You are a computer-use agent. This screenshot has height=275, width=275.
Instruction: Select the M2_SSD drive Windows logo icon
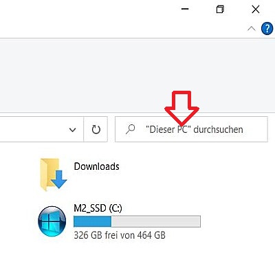coord(52,221)
